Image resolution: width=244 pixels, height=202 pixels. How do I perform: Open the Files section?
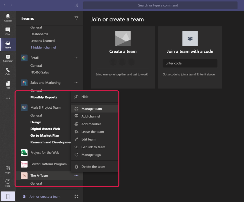[8, 84]
